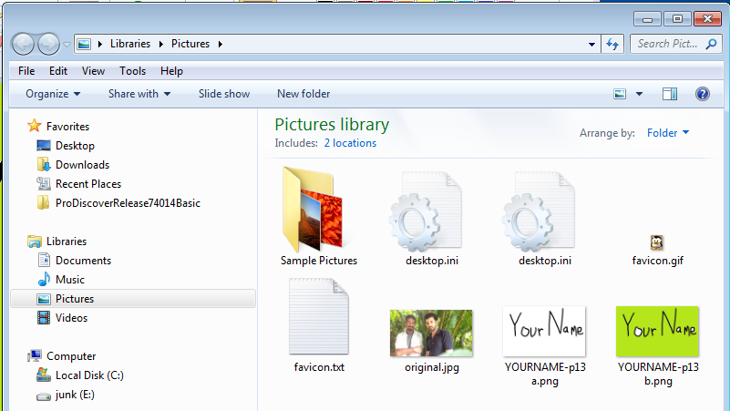Start the Slide show
Viewport: 730px width, 411px height.
tap(224, 94)
